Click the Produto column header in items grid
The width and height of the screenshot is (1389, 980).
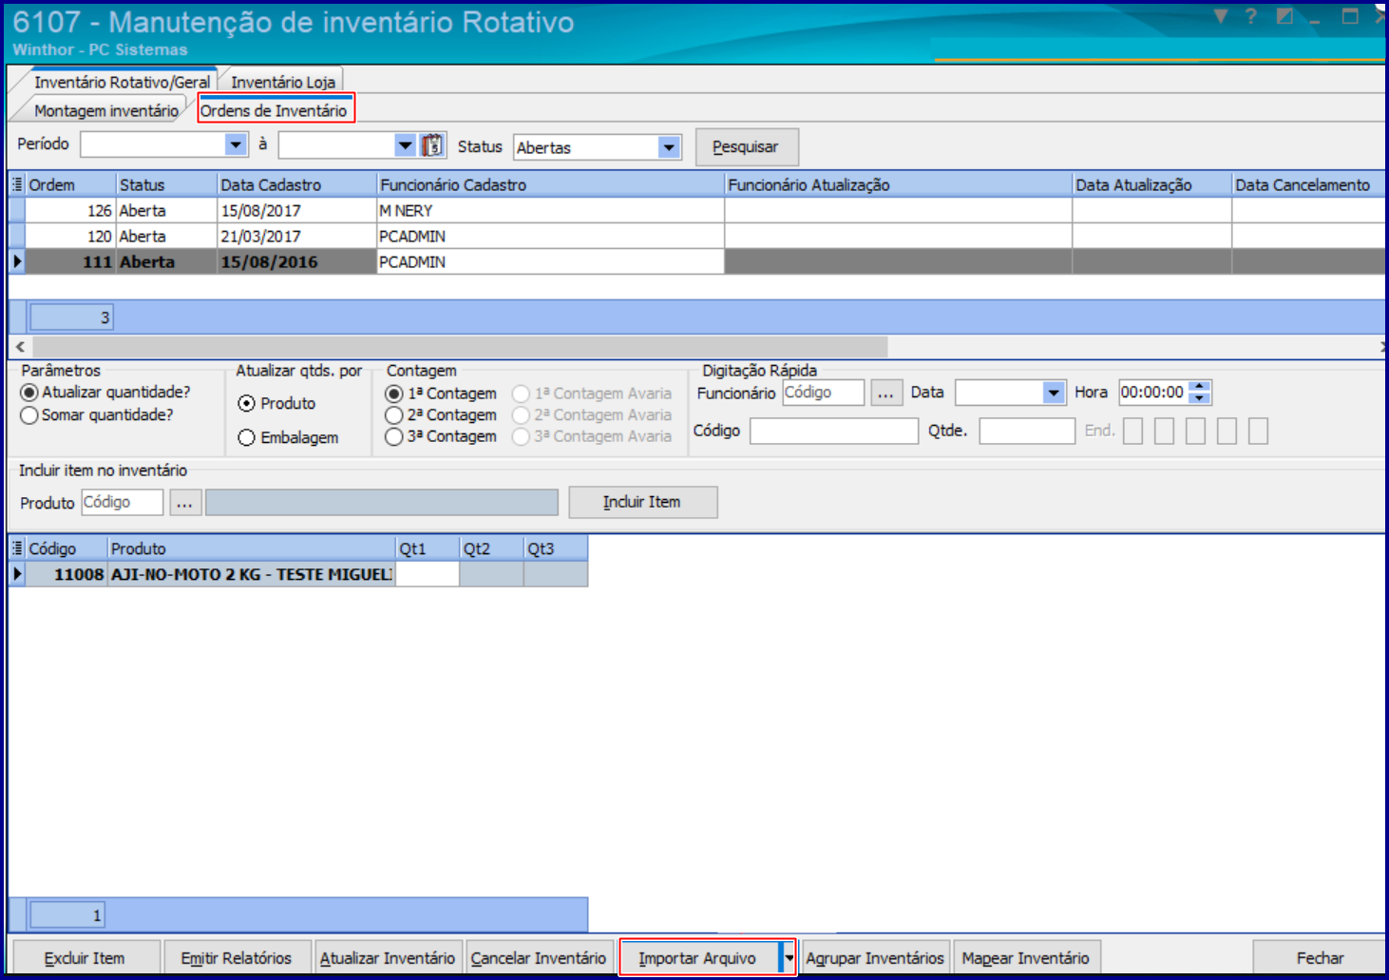pyautogui.click(x=251, y=548)
